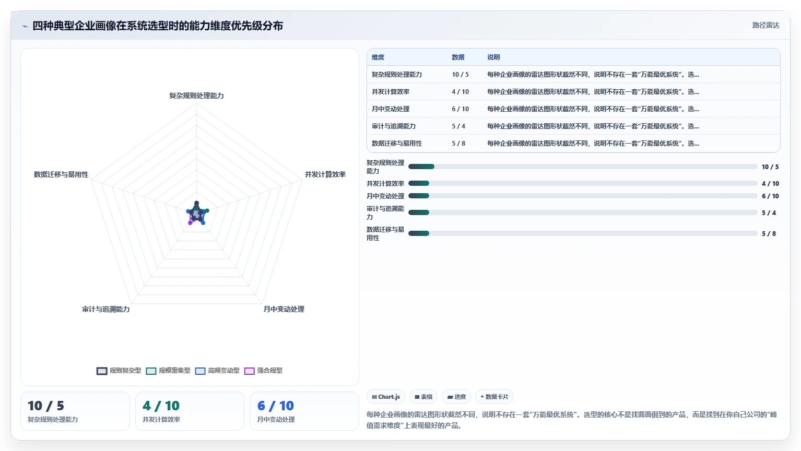Screen dimensions: 801x451
Task: Click the 表格 chip
Action: point(423,397)
